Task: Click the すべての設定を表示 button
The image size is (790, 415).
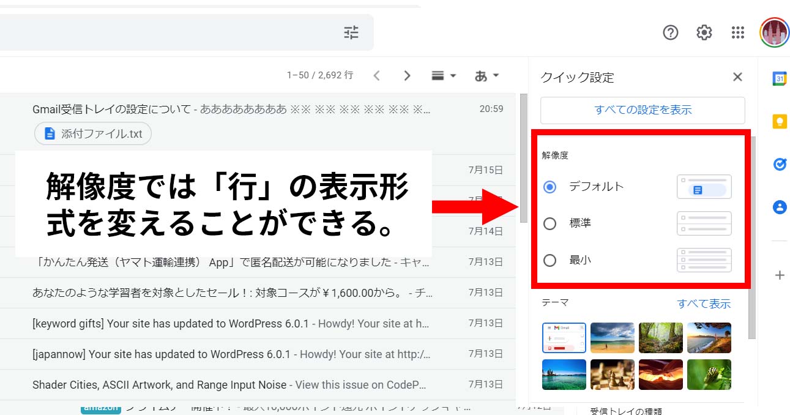Action: point(643,110)
